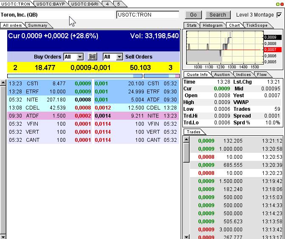Image resolution: width=285 pixels, height=239 pixels.
Task: Select the 1.500.000 trade at 13:19:42
Action: (x=236, y=181)
